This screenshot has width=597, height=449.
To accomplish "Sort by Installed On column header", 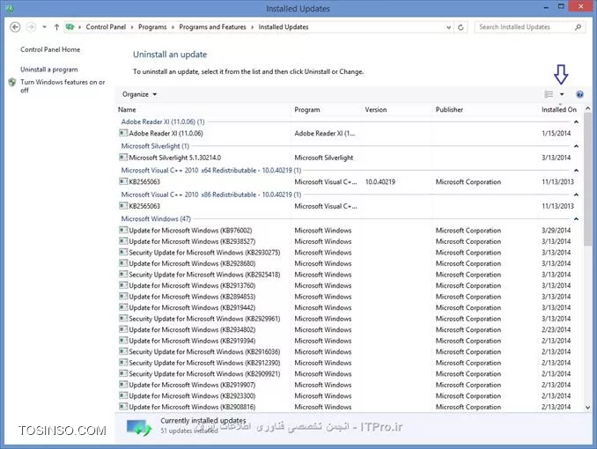I will pyautogui.click(x=559, y=110).
